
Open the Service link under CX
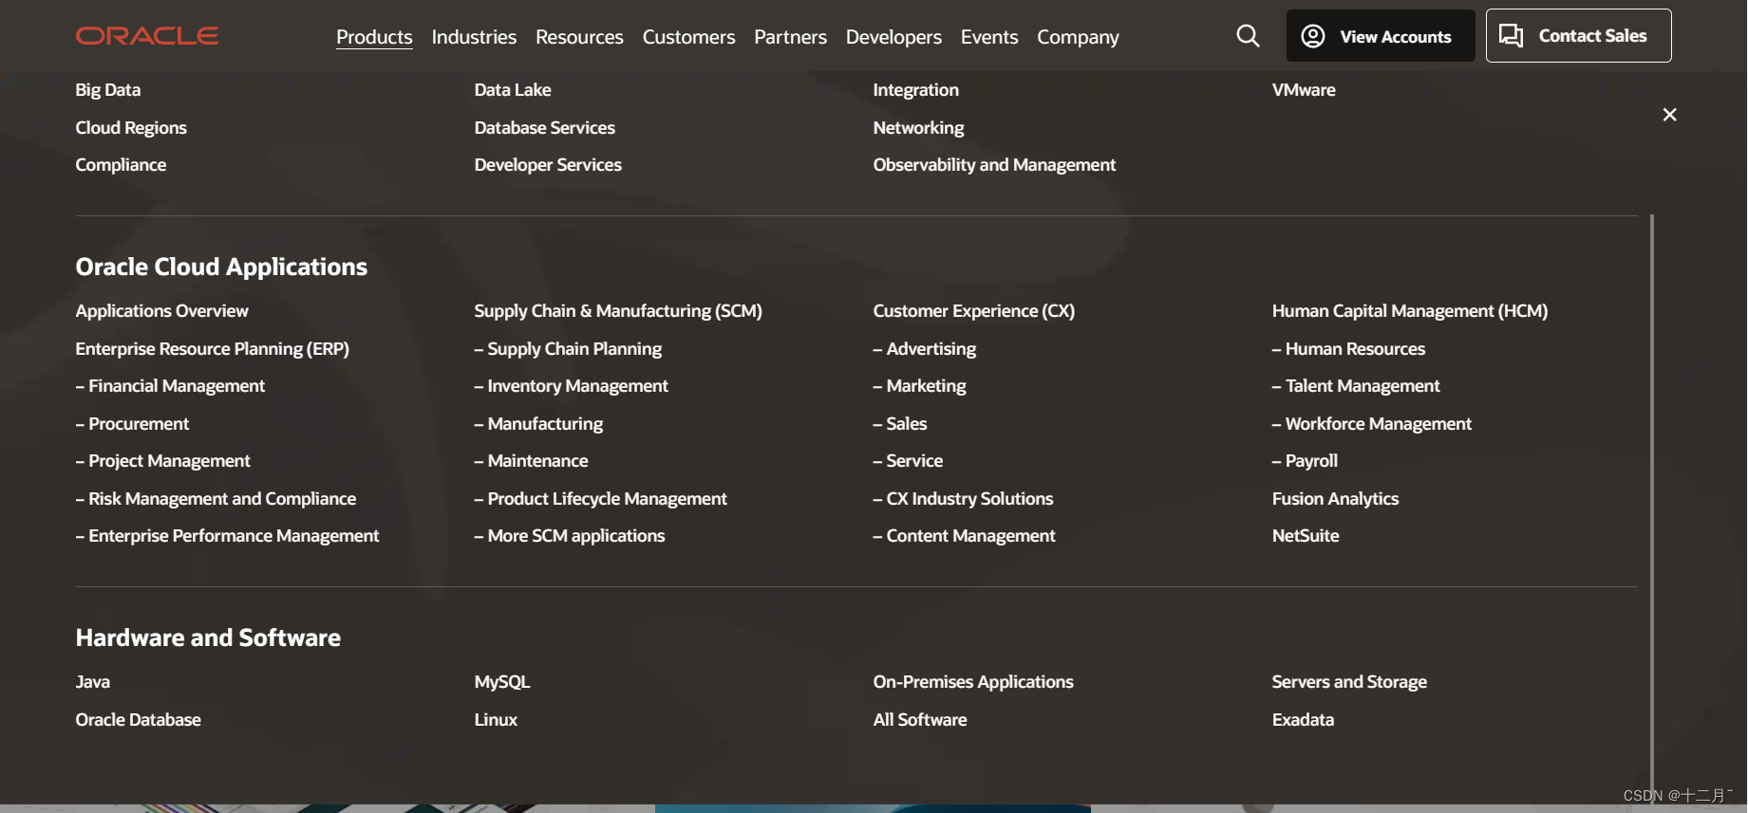pos(908,461)
